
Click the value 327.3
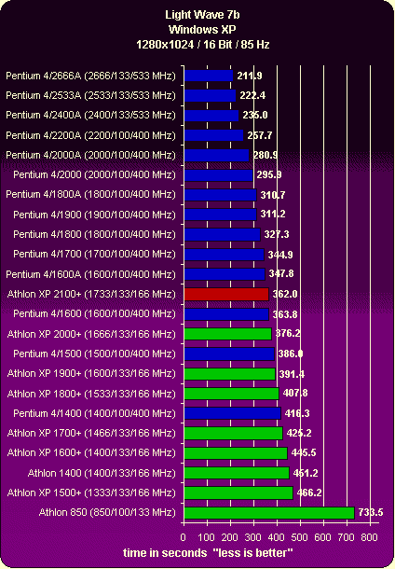click(x=277, y=234)
